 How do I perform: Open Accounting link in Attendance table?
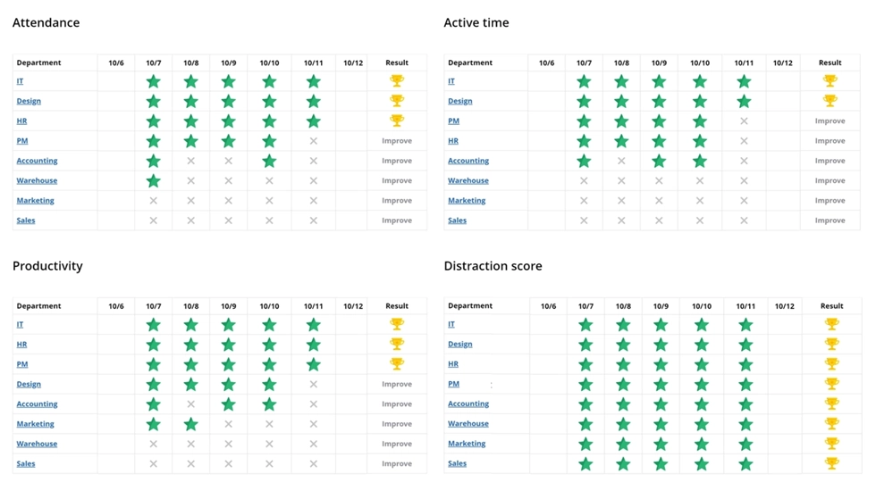pyautogui.click(x=37, y=161)
